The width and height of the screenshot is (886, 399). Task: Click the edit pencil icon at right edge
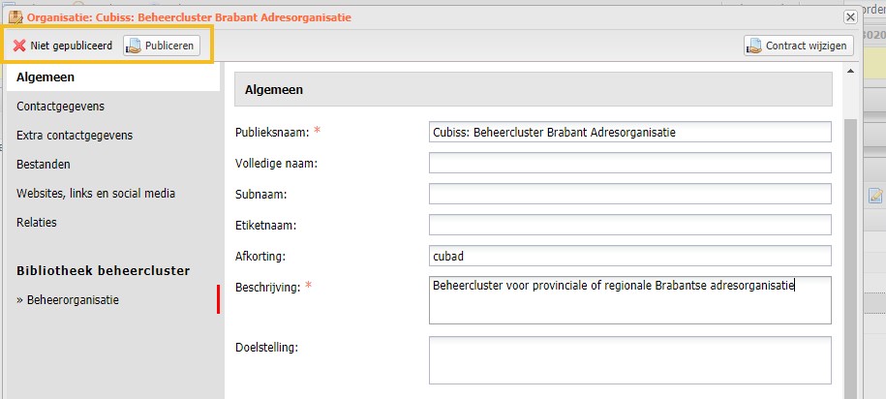pos(875,196)
